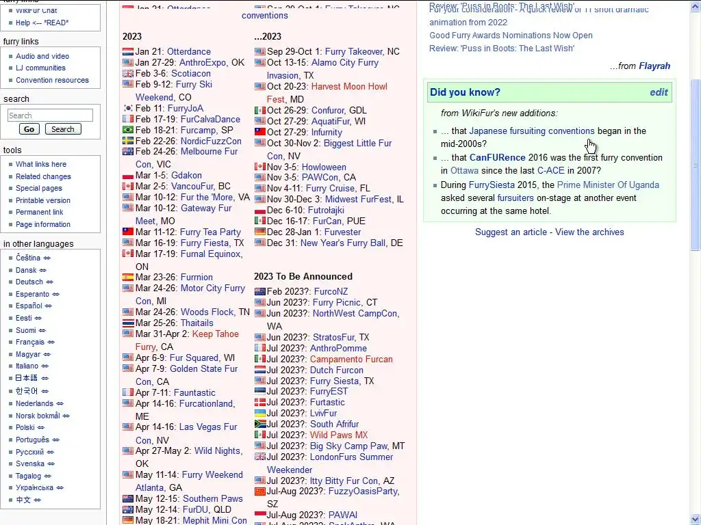This screenshot has width=701, height=525.
Task: Switch language to Čeština
Action: (x=27, y=258)
